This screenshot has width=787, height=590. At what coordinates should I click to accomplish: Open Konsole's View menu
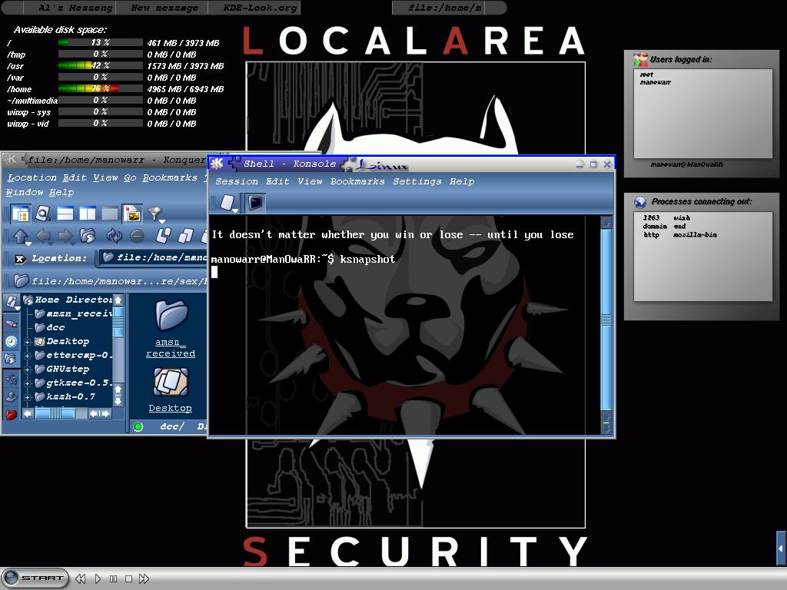click(x=310, y=181)
